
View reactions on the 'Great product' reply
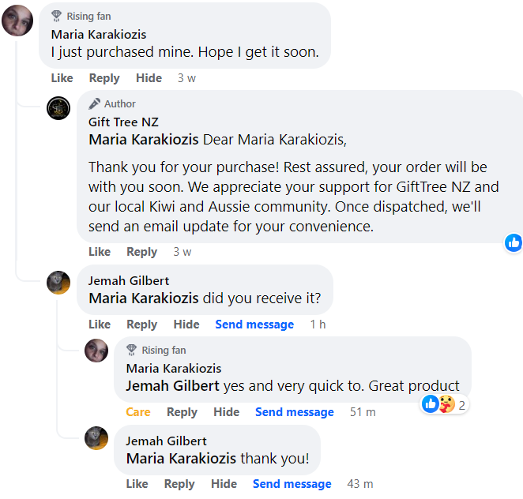[x=445, y=405]
